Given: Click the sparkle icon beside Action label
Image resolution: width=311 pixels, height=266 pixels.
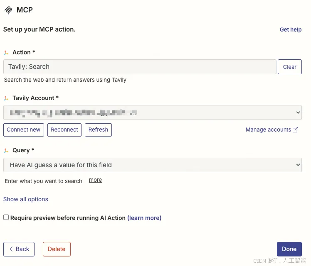Looking at the screenshot, I should click(6, 53).
